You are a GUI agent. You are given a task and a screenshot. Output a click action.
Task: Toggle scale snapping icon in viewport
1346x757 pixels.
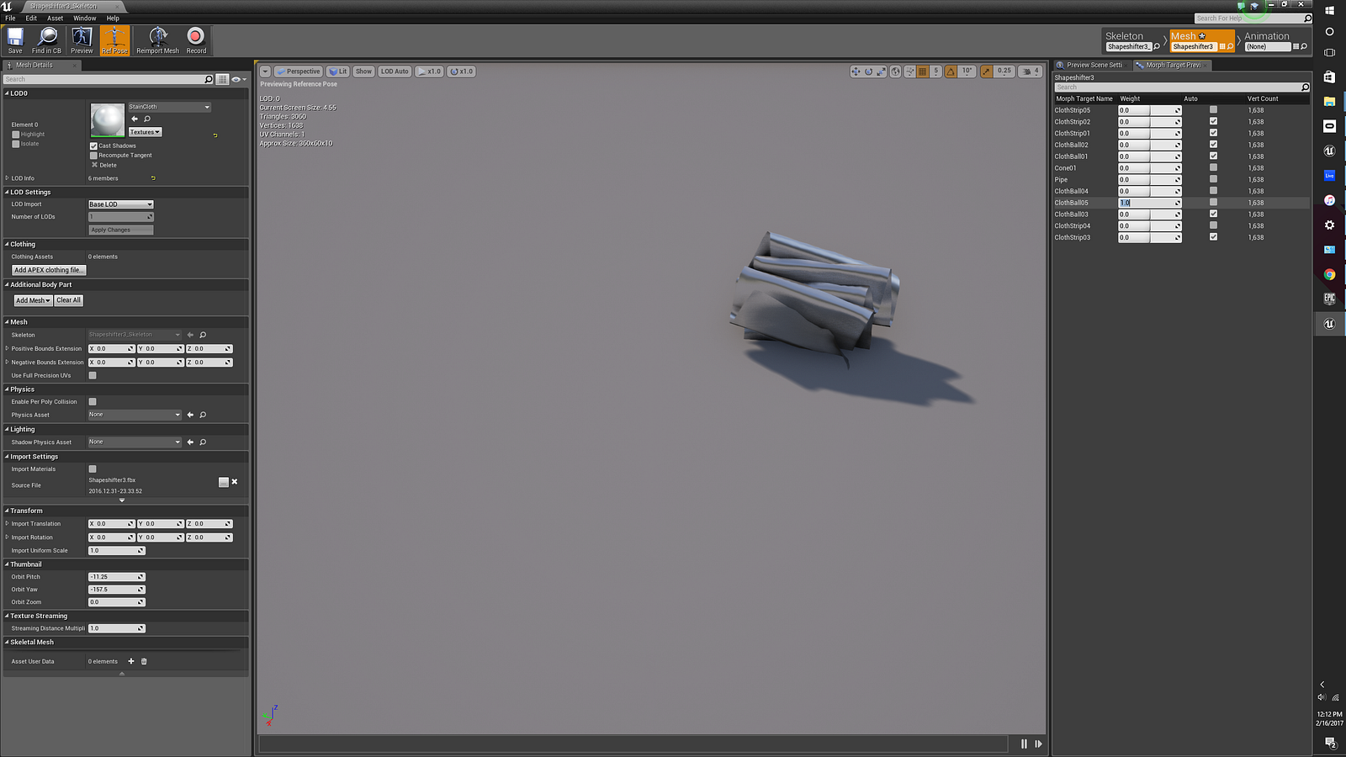tap(986, 71)
